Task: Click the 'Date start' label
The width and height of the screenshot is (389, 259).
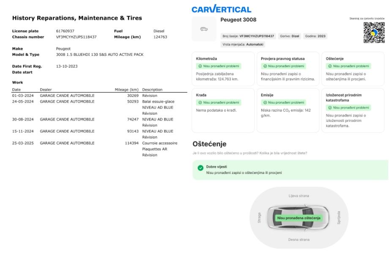Action: pos(22,72)
